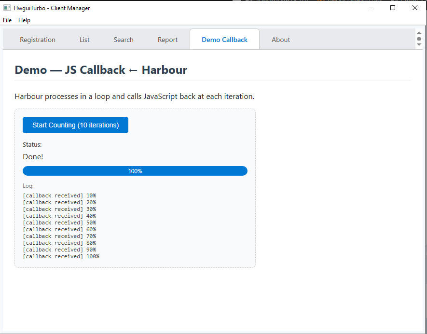Click log line "[callback received] 10%"
The height and width of the screenshot is (334, 427).
(x=59, y=195)
